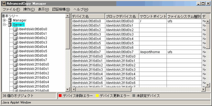The height and width of the screenshot is (106, 212).
Task: Click the SF application icon in title bar
Action: tap(4, 4)
